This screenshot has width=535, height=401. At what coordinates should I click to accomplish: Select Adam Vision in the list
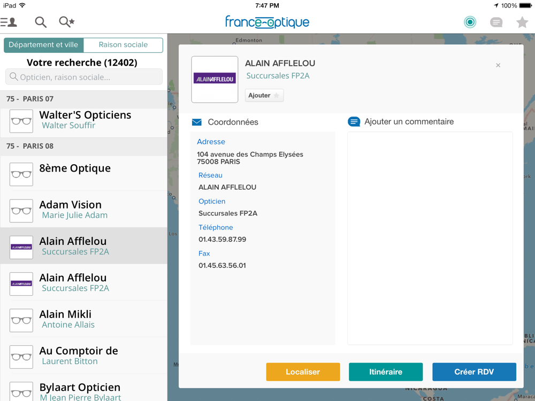[x=83, y=210]
